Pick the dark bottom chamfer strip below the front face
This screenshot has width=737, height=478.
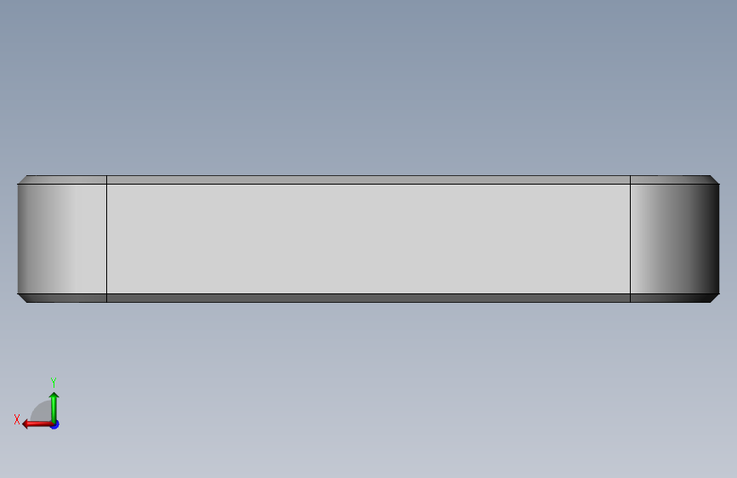click(x=369, y=299)
